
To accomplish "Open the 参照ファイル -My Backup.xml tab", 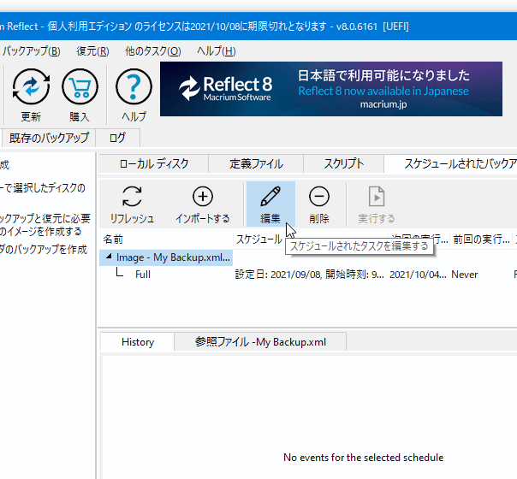I will point(260,342).
